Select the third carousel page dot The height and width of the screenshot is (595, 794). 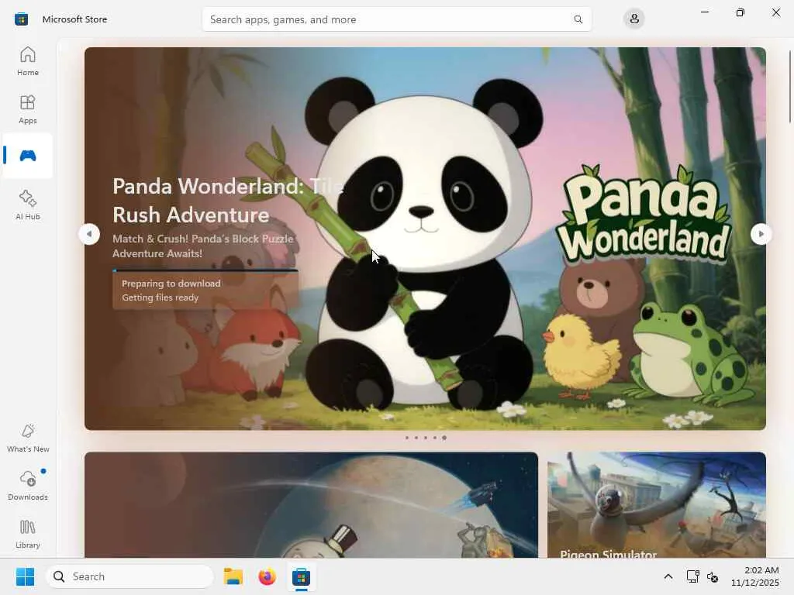(x=426, y=438)
